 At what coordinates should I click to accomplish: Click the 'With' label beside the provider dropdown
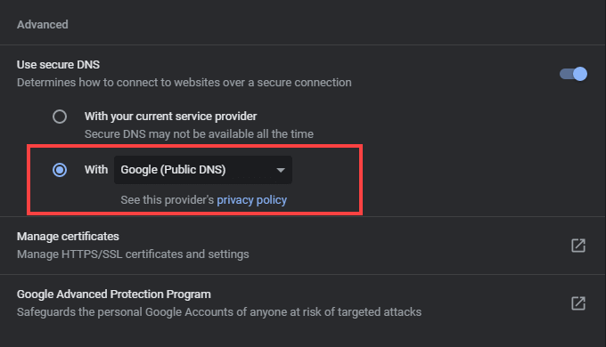click(x=96, y=169)
